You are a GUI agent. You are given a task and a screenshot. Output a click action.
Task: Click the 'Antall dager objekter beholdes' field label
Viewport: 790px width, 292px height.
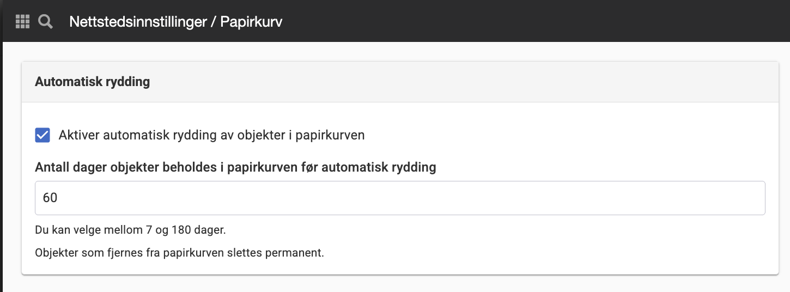235,167
